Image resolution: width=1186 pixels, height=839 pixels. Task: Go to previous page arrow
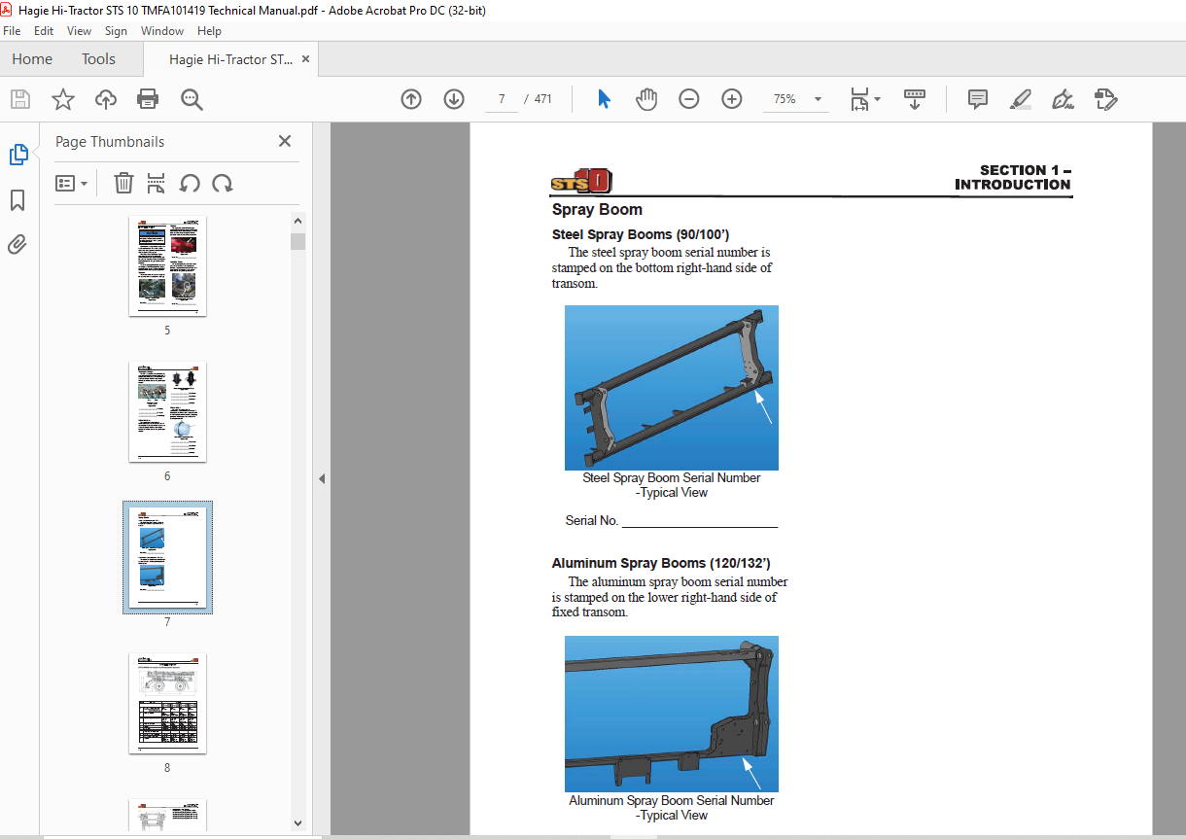coord(411,99)
